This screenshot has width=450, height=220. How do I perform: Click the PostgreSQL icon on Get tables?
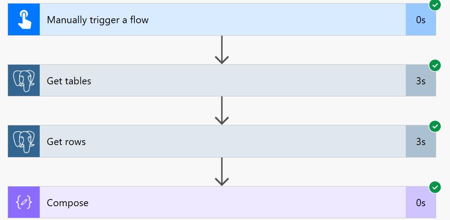[x=24, y=80]
